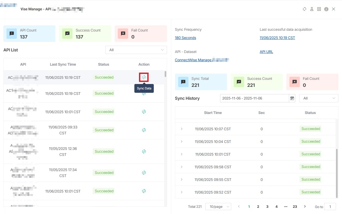Expand the 11/06/2025 09:52 CST sync row
Screen dimensions: 342x214
point(181,192)
